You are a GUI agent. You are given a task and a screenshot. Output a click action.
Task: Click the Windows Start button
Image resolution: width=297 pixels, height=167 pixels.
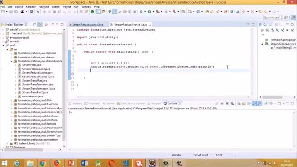pyautogui.click(x=5, y=163)
